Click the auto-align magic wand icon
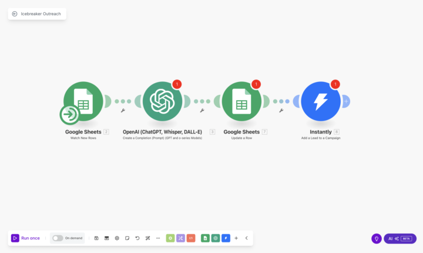This screenshot has width=423, height=253. [x=147, y=238]
